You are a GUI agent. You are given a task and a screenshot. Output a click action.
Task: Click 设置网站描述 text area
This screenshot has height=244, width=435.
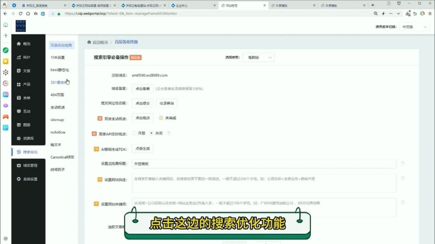coord(264,183)
